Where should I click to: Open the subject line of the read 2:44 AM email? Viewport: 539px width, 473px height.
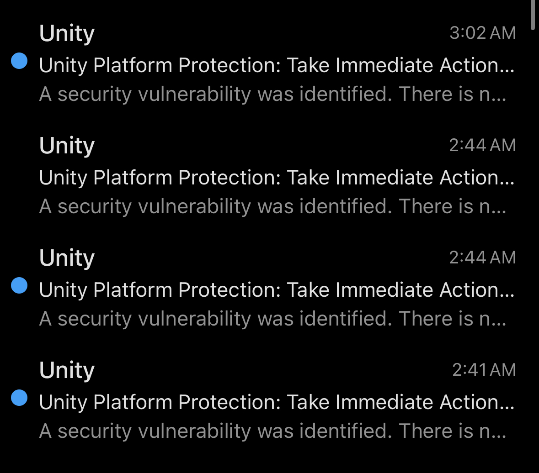click(x=277, y=178)
